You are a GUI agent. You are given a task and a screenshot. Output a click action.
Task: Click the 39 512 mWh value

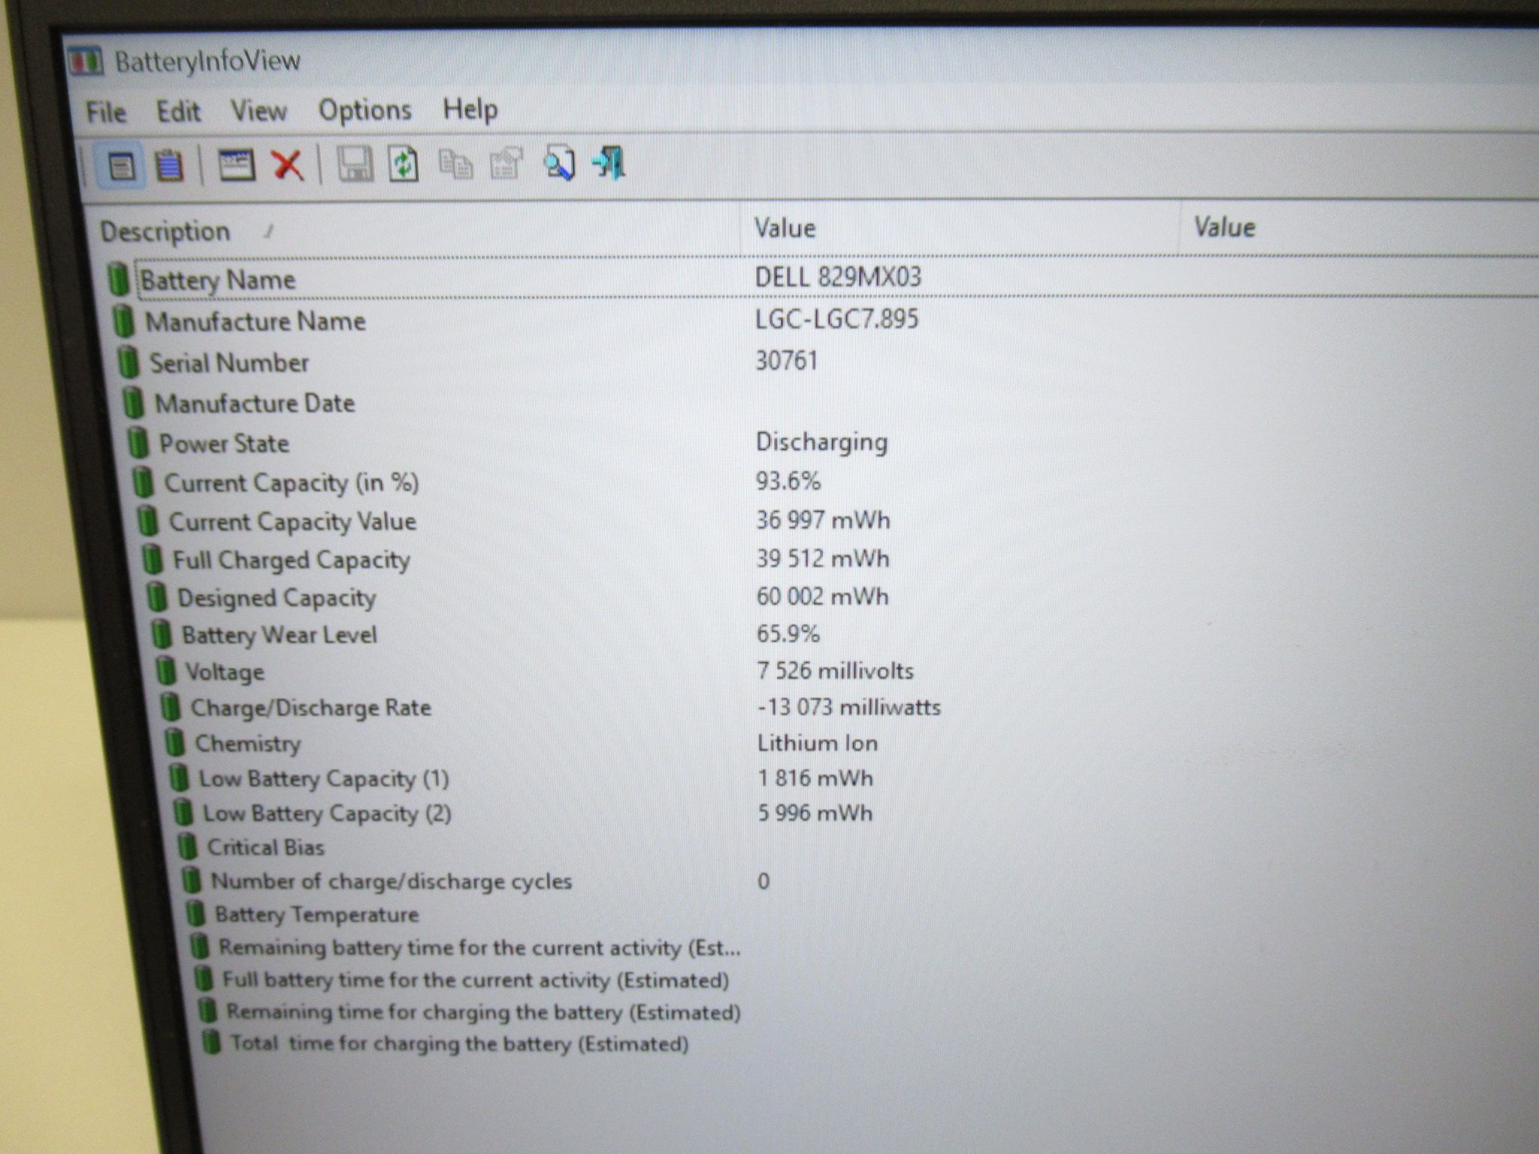click(x=823, y=558)
